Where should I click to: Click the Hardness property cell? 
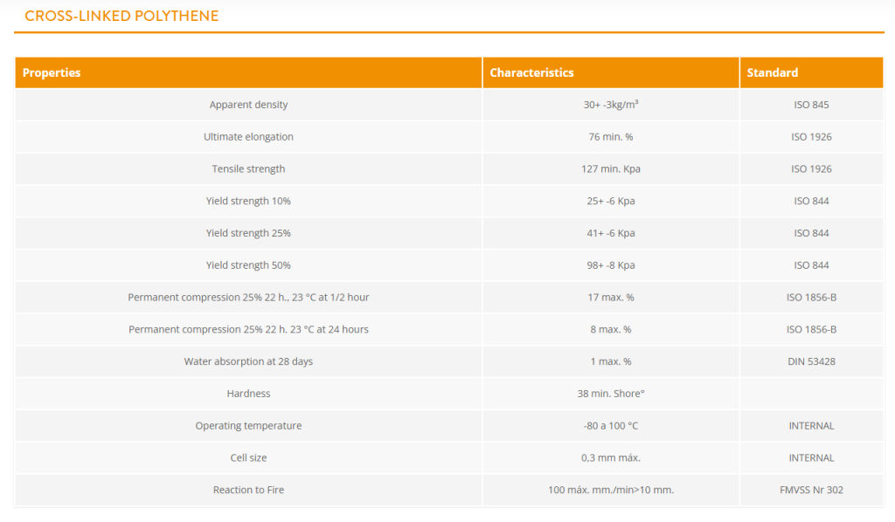(x=248, y=394)
